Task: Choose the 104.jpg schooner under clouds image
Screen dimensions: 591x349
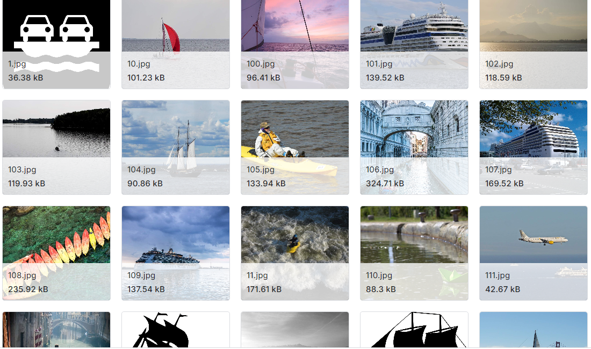Action: [176, 147]
